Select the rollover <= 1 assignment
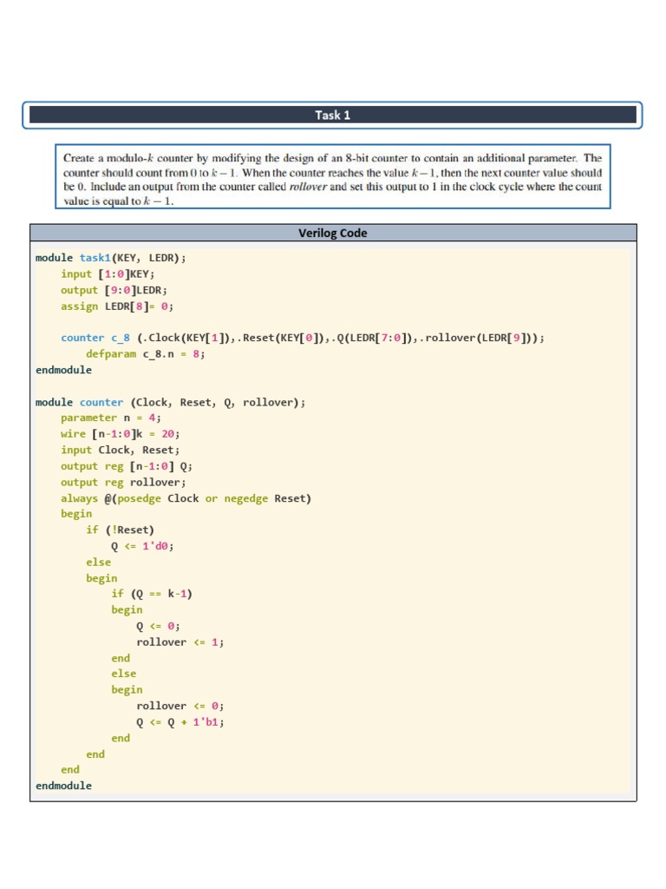The height and width of the screenshot is (889, 666). coord(180,642)
